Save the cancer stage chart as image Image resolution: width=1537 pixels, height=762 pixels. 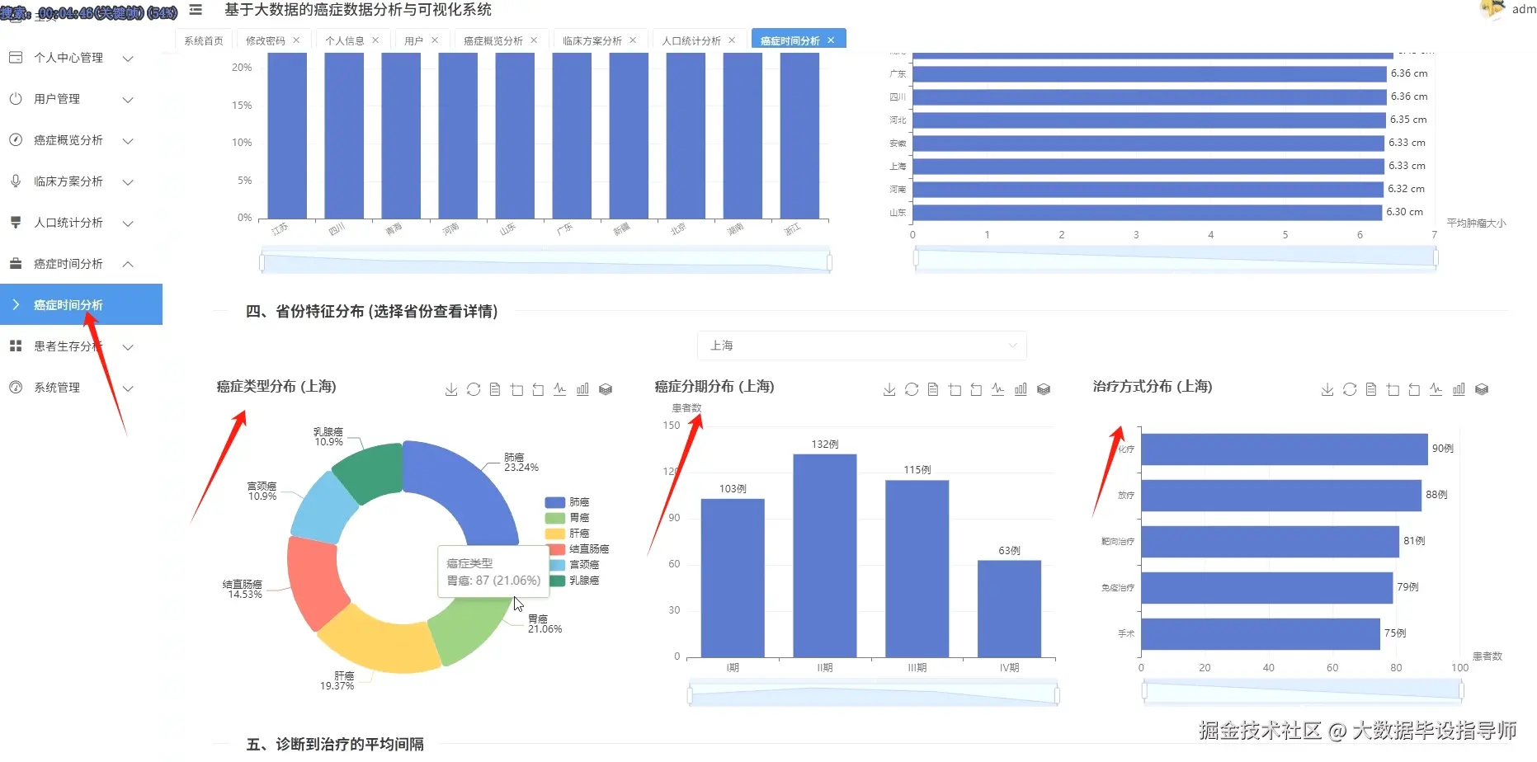[889, 389]
